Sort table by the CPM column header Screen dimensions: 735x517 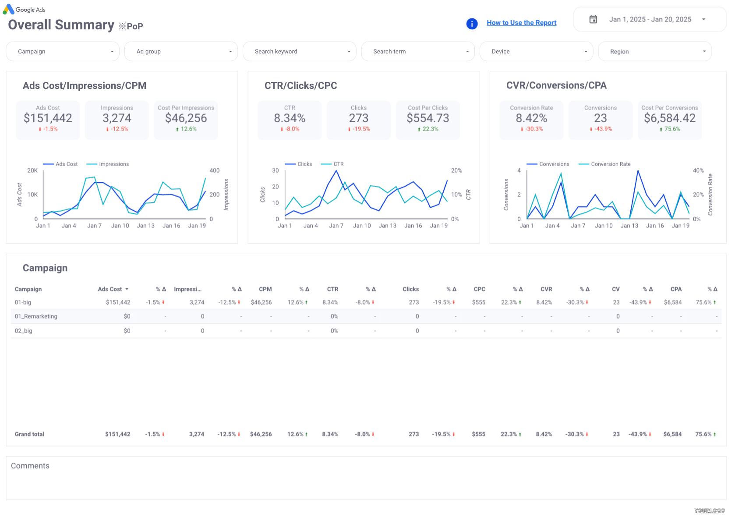(x=265, y=289)
